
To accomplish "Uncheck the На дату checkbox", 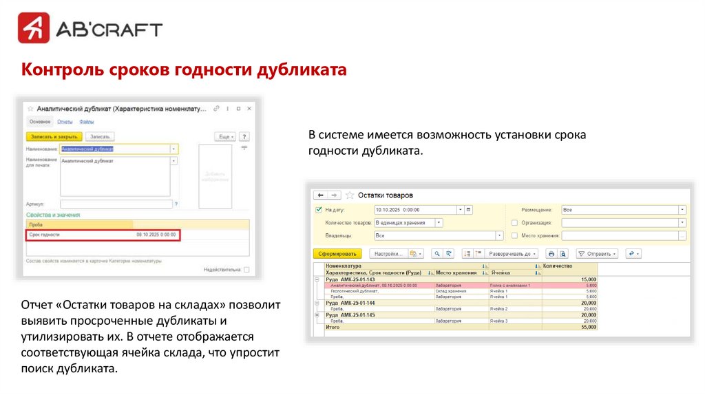I will click(x=319, y=210).
